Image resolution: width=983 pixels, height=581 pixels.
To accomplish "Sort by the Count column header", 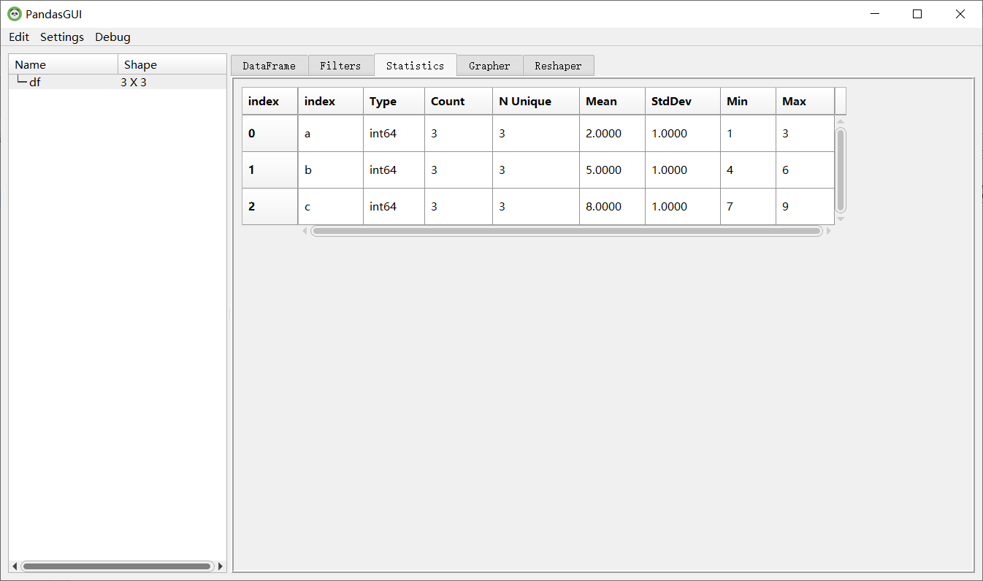I will [x=459, y=102].
